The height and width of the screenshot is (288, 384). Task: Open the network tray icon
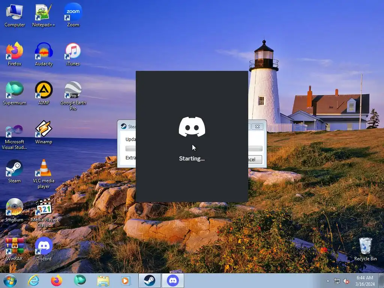[337, 281]
